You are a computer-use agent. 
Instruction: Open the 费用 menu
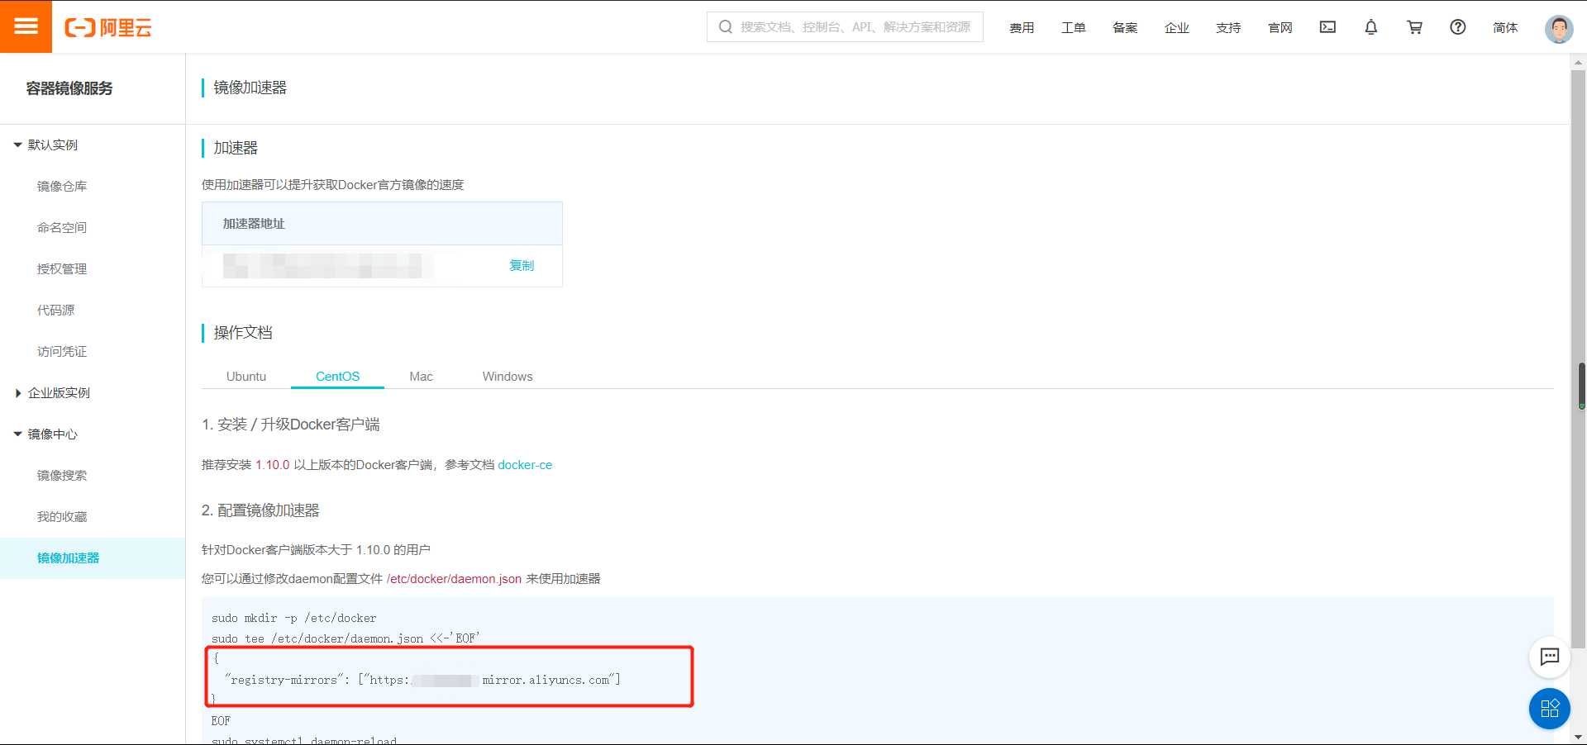click(x=1022, y=28)
